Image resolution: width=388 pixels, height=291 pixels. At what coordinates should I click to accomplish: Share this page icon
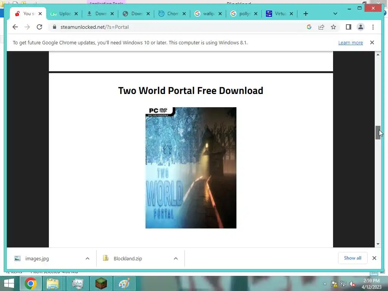click(321, 27)
